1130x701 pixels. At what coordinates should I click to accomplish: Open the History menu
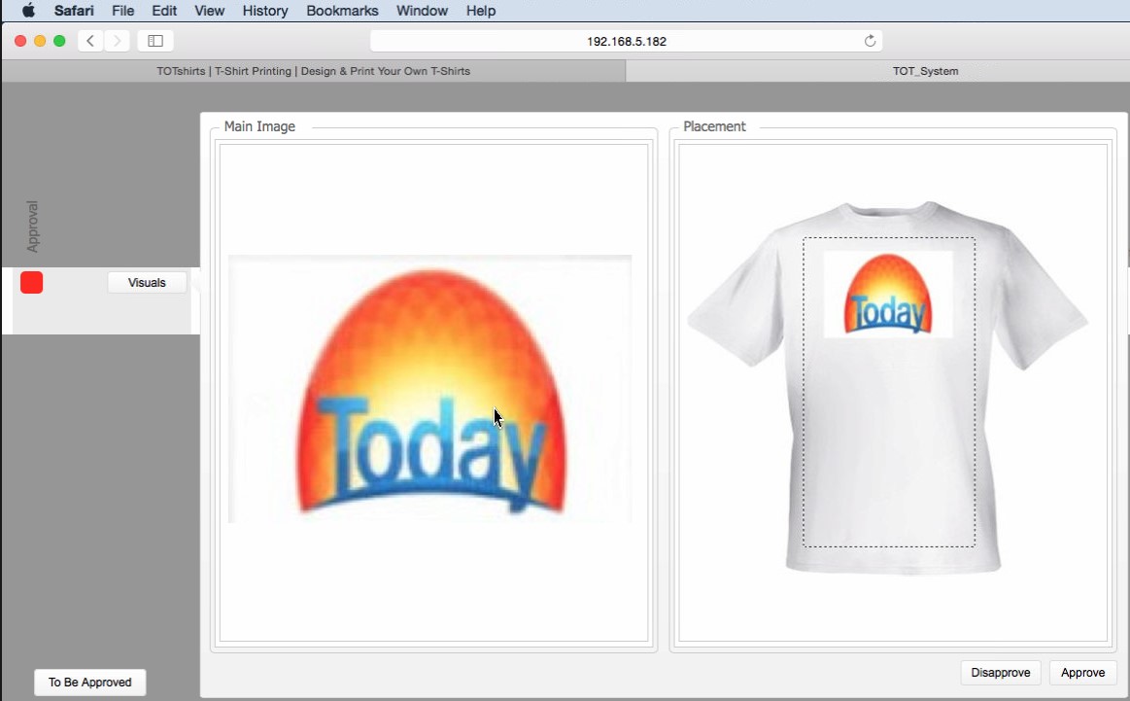(x=265, y=11)
